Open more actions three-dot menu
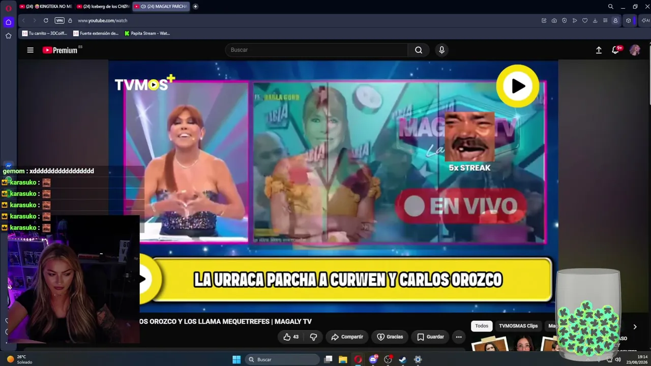 coord(459,337)
